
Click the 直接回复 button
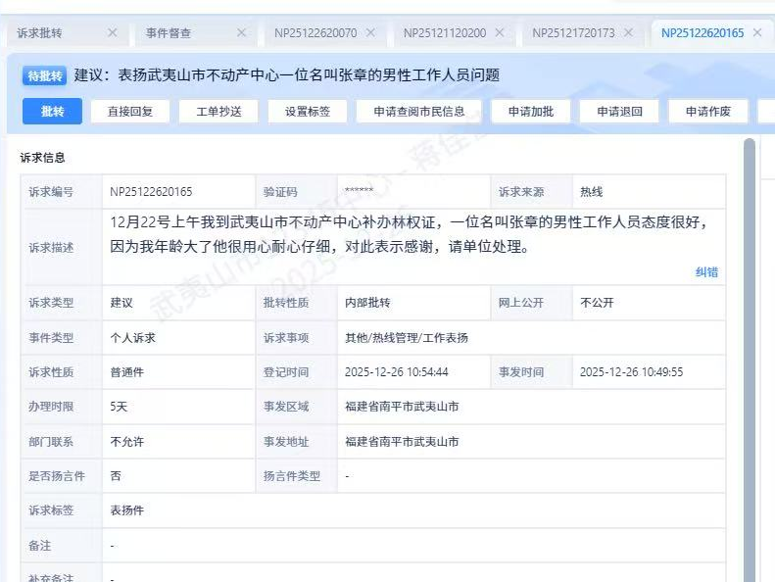point(130,111)
